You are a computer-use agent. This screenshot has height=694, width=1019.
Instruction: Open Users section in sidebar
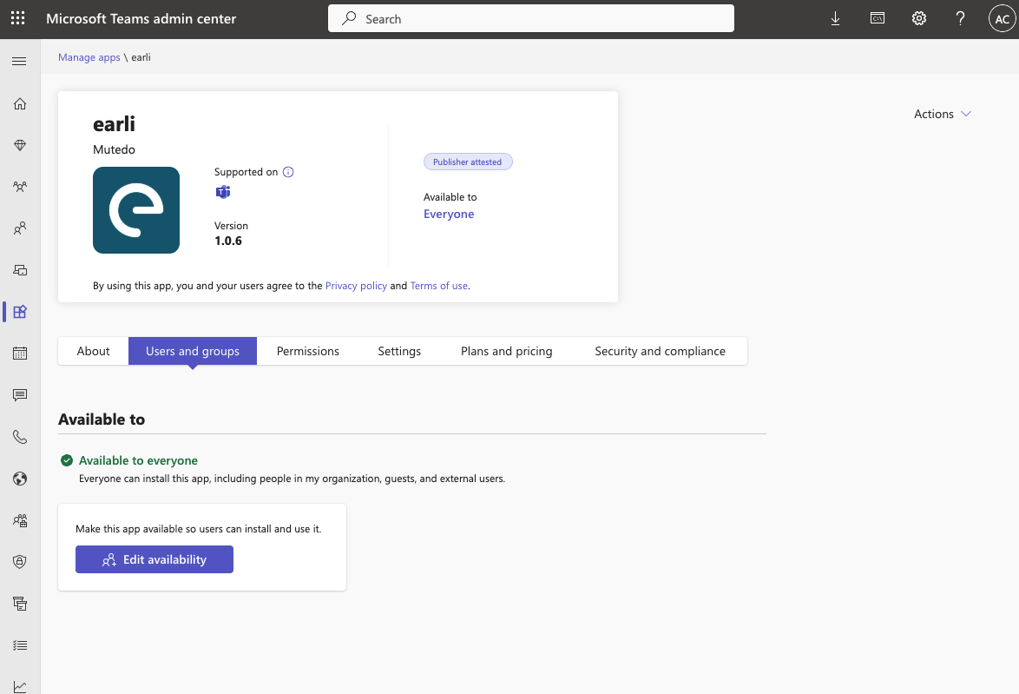[20, 228]
